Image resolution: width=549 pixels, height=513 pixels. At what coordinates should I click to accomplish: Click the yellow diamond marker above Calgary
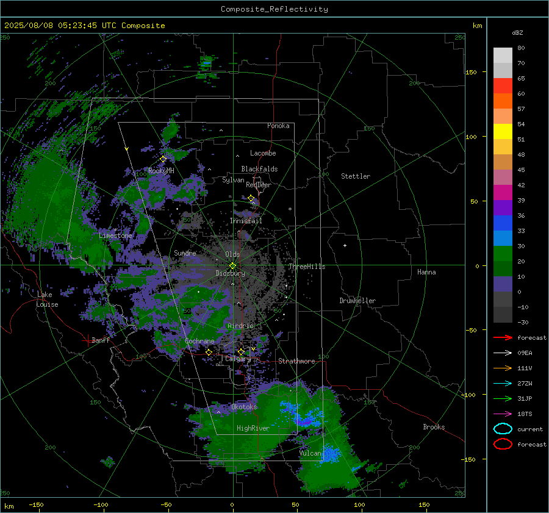241,351
